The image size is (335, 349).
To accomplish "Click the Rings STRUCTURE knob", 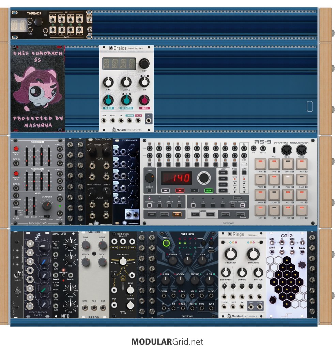I will [x=253, y=254].
